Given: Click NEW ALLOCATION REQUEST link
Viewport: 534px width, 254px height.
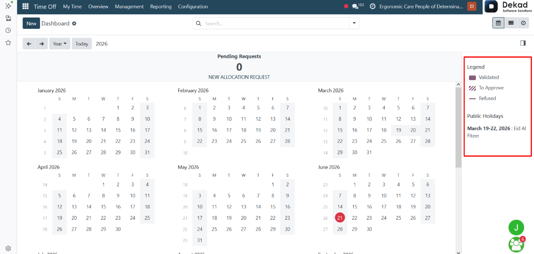Looking at the screenshot, I should pos(239,77).
